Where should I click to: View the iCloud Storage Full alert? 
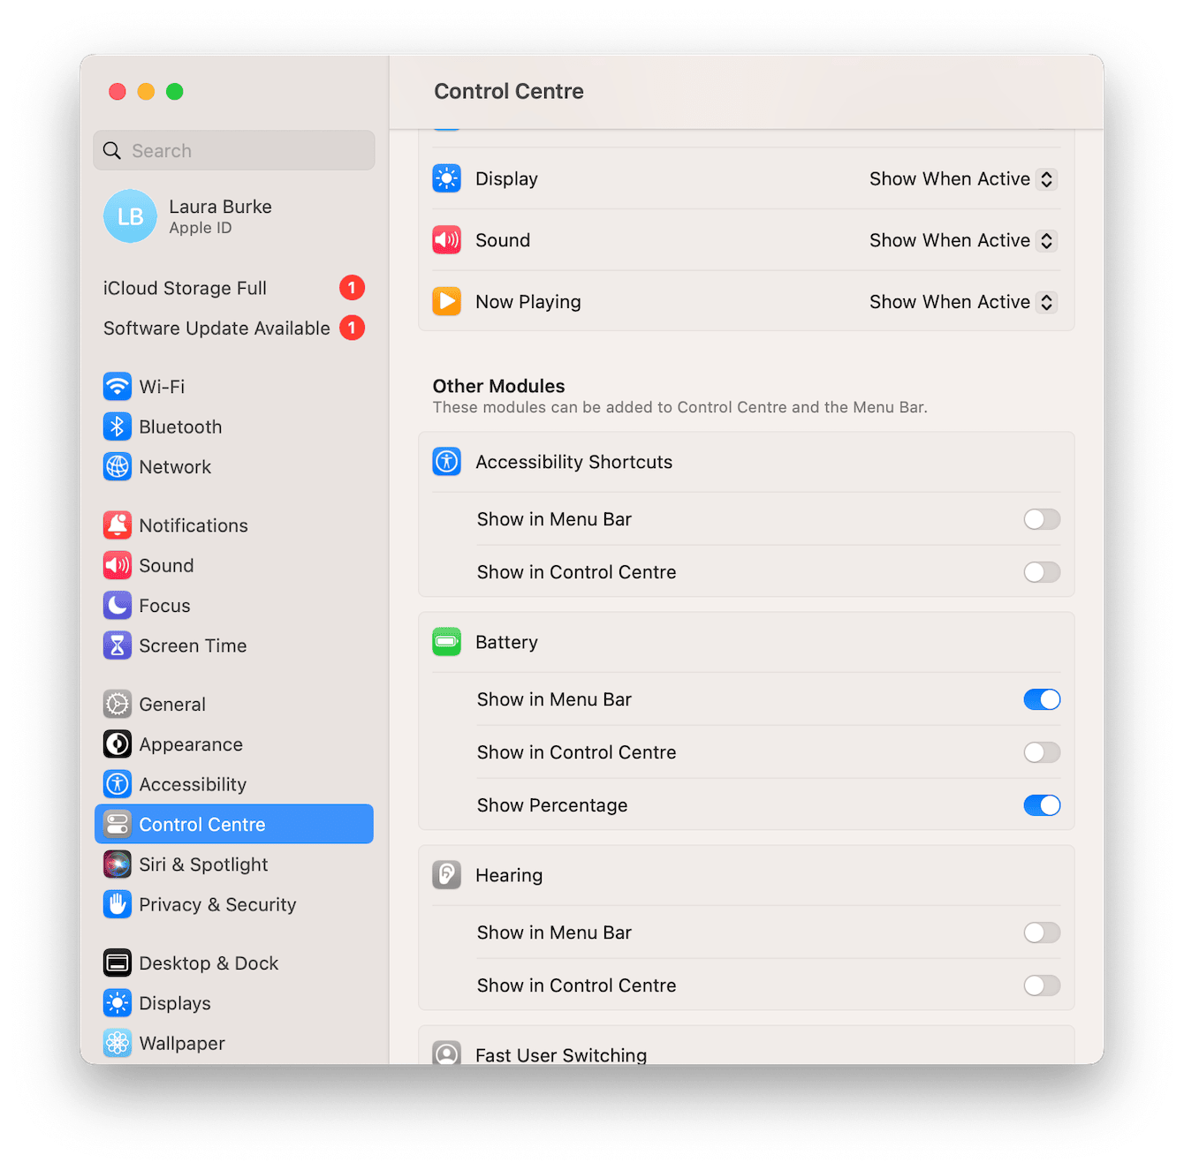click(x=185, y=288)
